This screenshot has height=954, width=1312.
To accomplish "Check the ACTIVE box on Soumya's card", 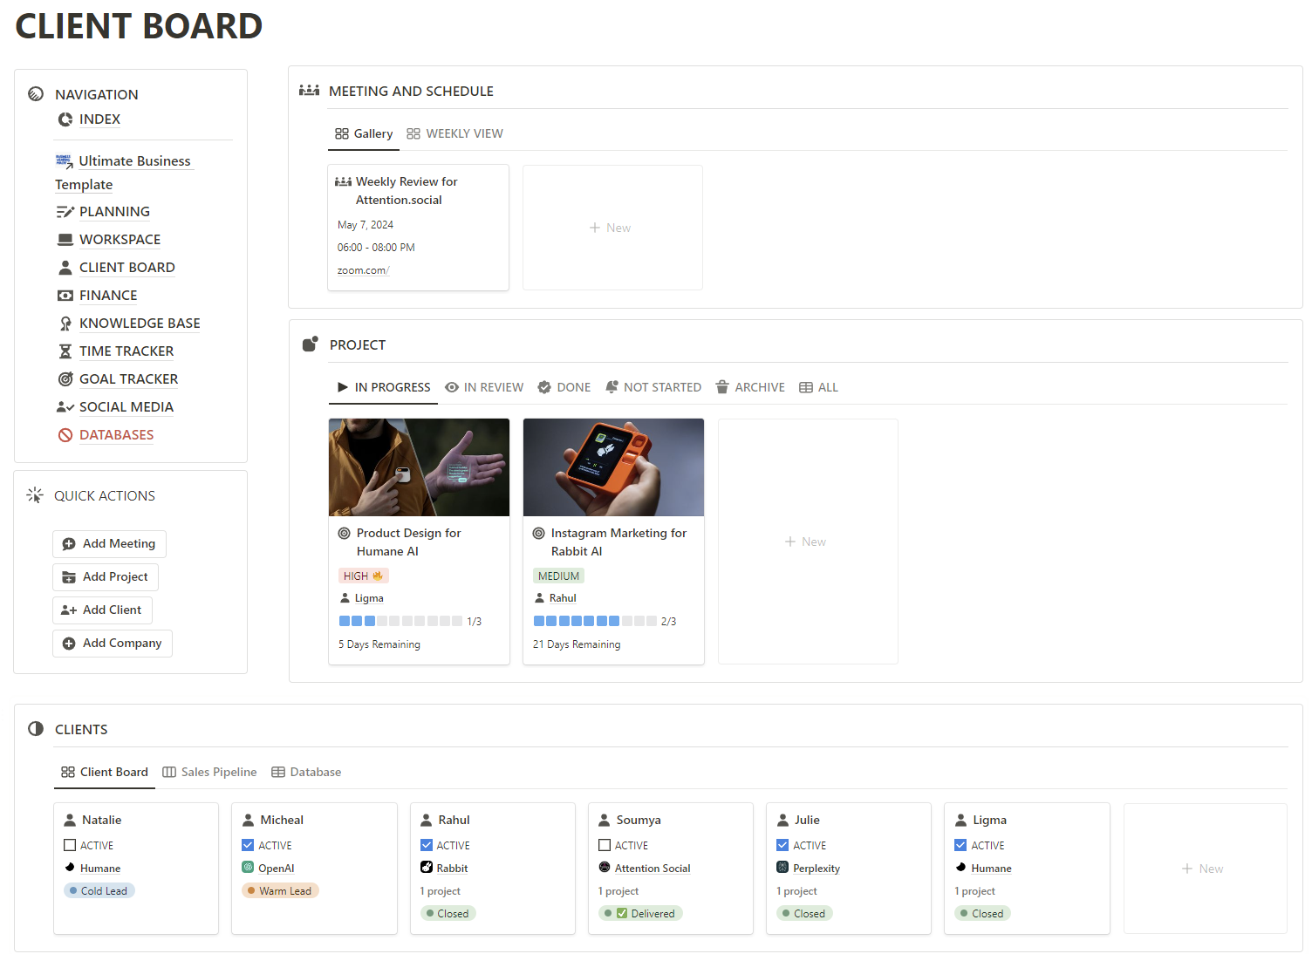I will tap(605, 845).
